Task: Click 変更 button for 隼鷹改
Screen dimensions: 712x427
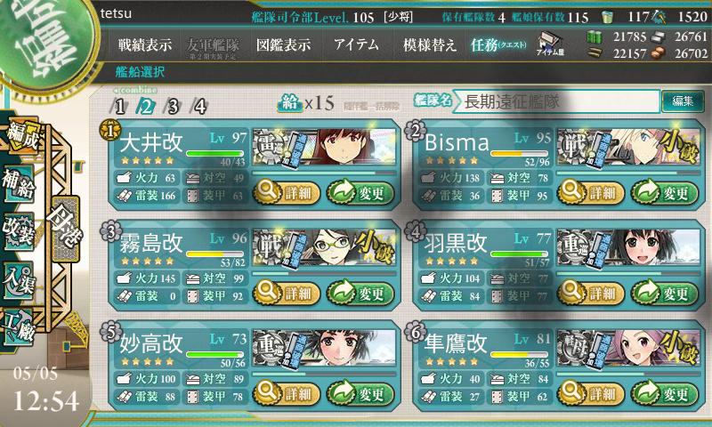Action: click(x=664, y=393)
